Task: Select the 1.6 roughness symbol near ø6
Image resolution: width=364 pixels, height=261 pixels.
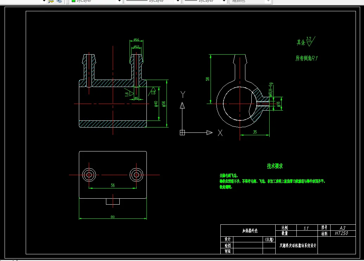Action: pyautogui.click(x=129, y=93)
